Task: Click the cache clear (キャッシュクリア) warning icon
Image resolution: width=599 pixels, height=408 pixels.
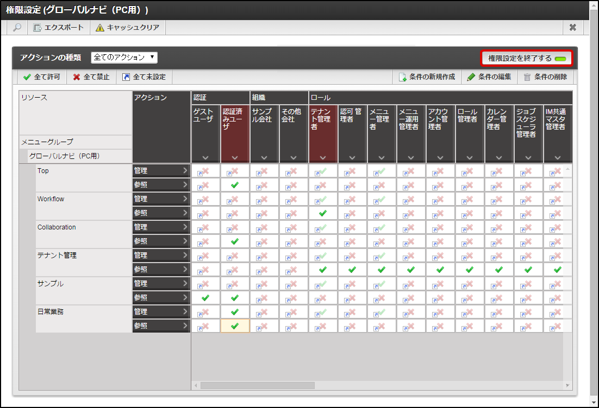Action: [x=100, y=28]
